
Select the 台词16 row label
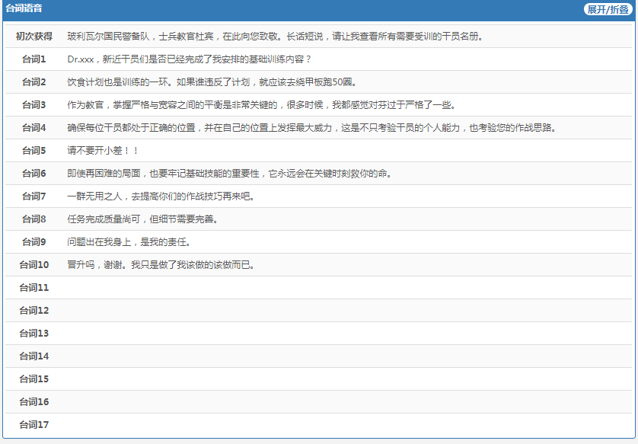pos(34,402)
